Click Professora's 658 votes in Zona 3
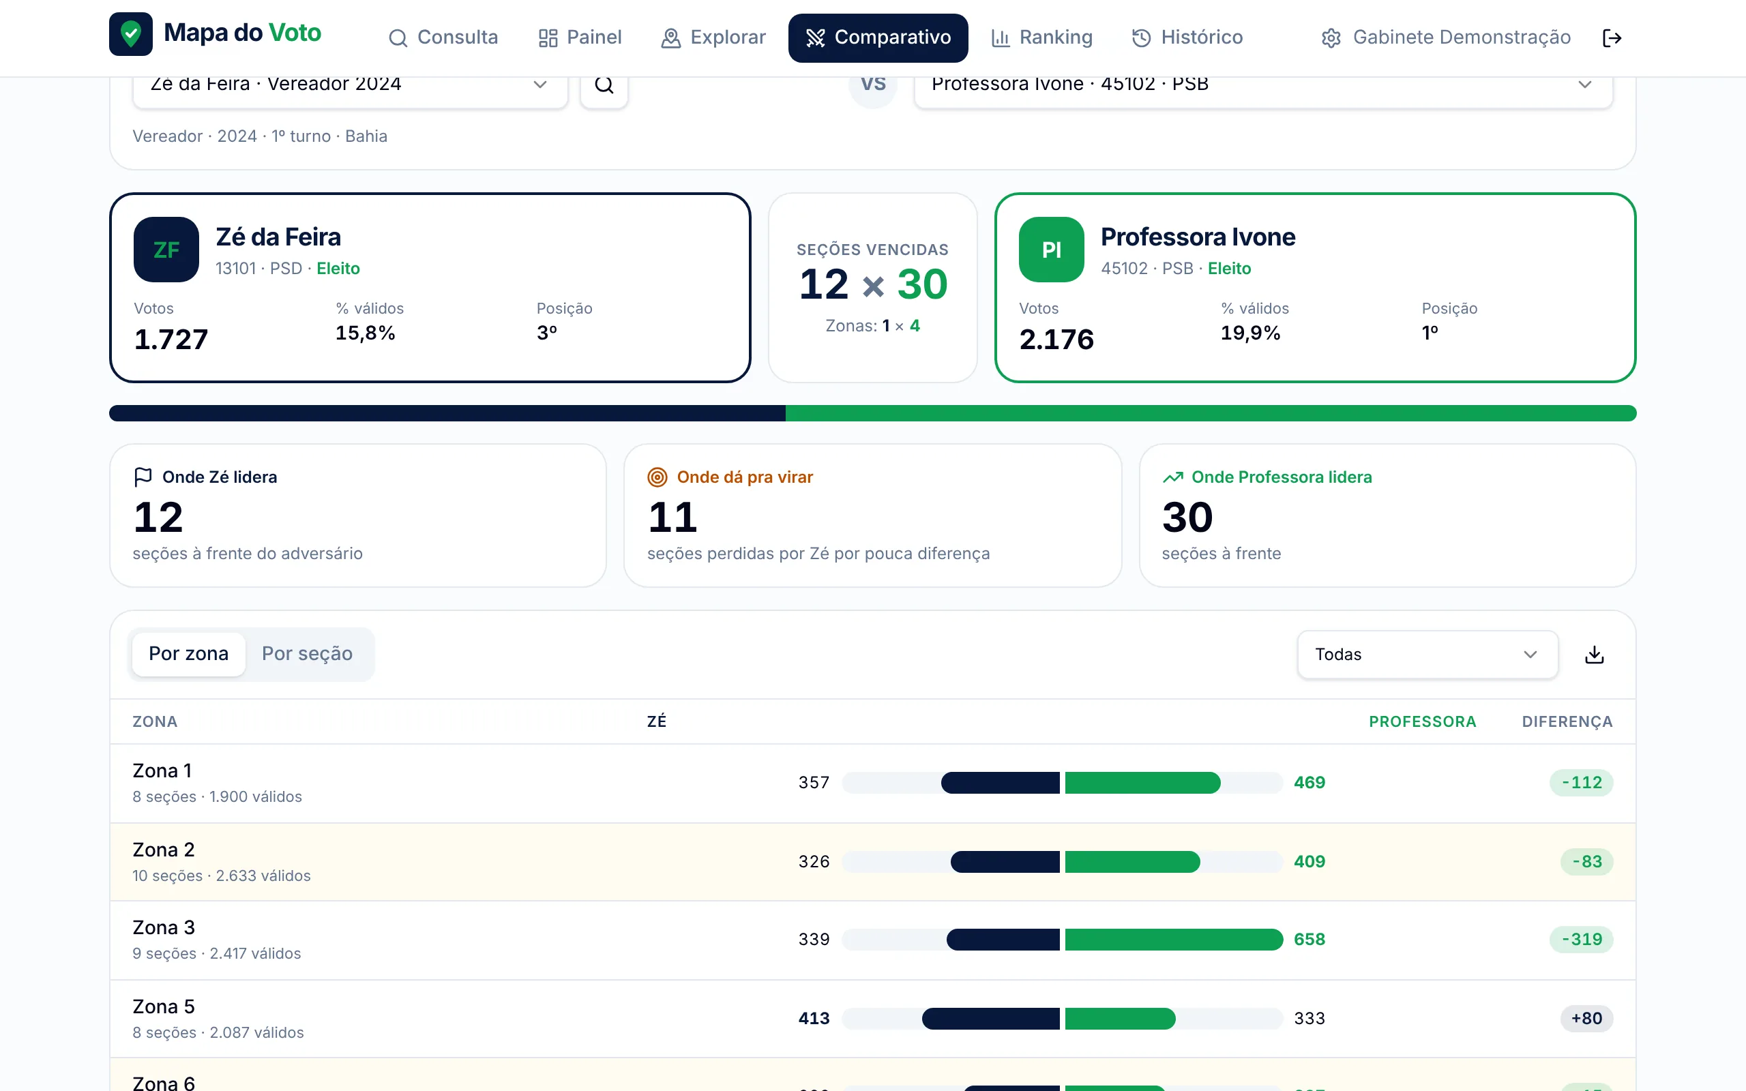This screenshot has height=1091, width=1746. click(1309, 940)
